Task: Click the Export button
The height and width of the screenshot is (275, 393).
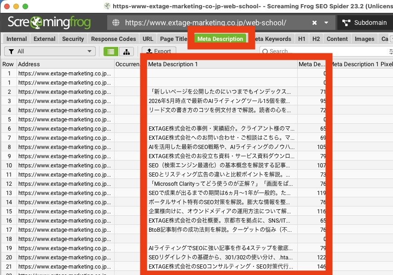Action: tap(159, 51)
